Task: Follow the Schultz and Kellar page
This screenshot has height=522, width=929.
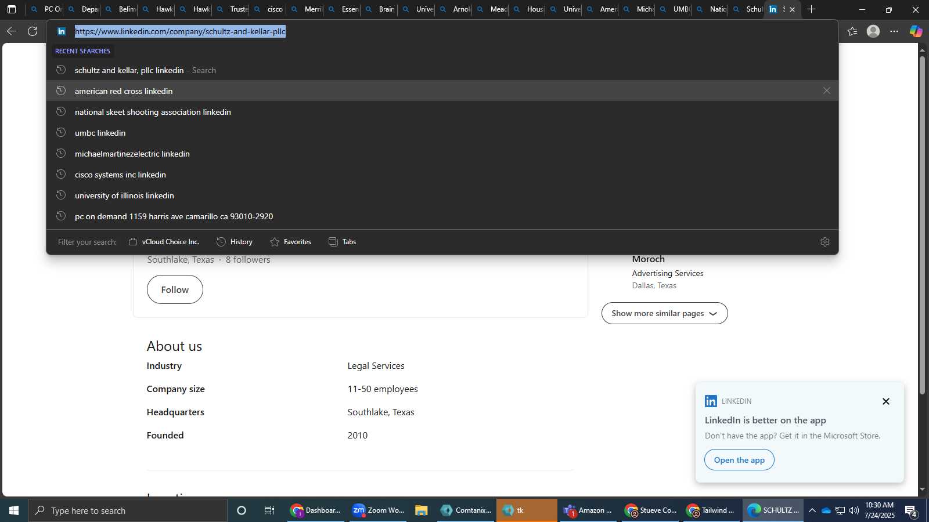Action: coord(175,289)
